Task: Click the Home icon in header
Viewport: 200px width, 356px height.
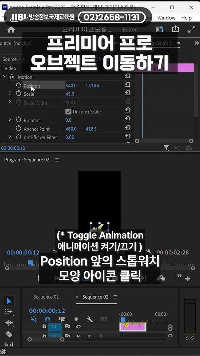Action: (x=11, y=30)
